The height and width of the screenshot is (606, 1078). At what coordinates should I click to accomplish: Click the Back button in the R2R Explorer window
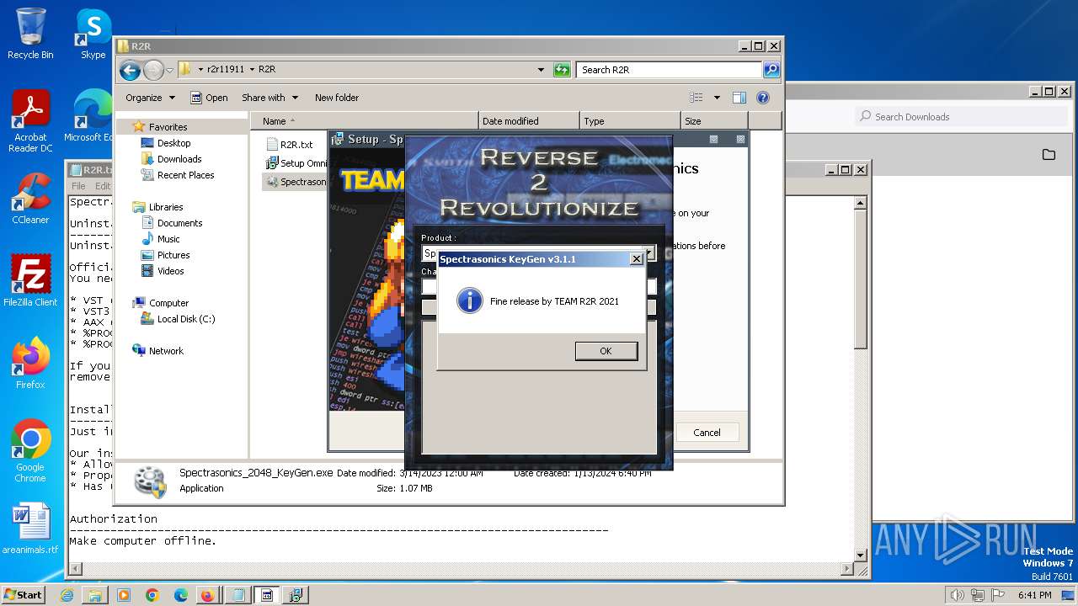point(130,70)
